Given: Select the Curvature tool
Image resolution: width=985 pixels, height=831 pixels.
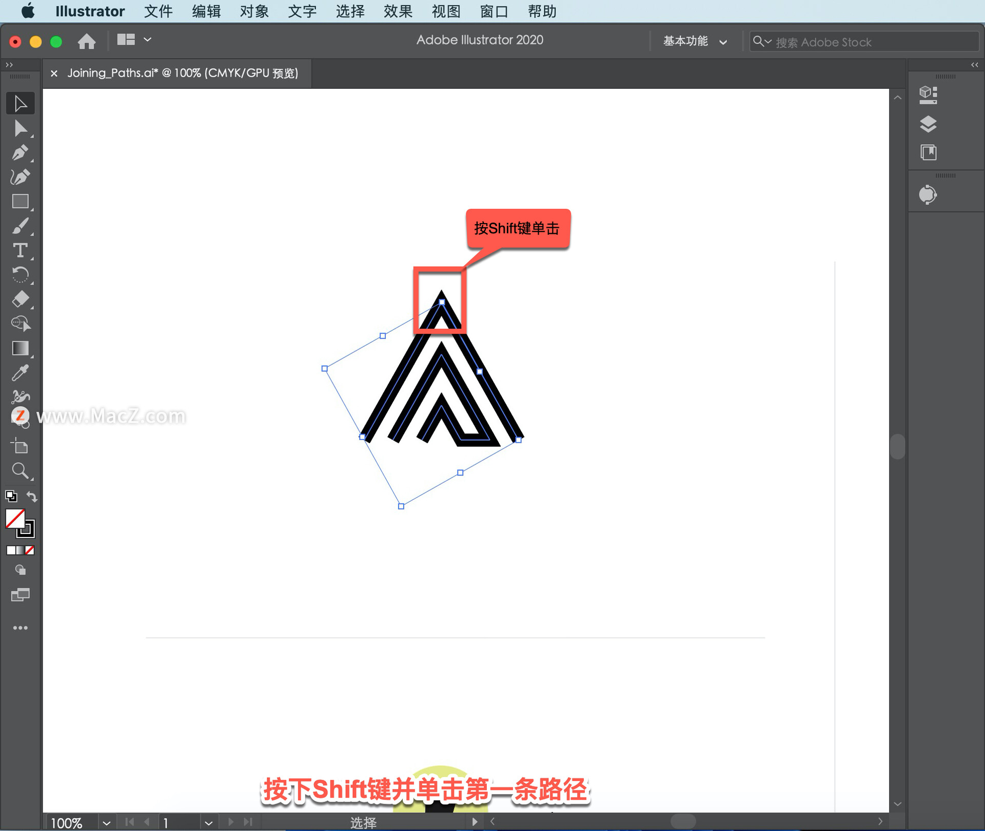Looking at the screenshot, I should (21, 177).
